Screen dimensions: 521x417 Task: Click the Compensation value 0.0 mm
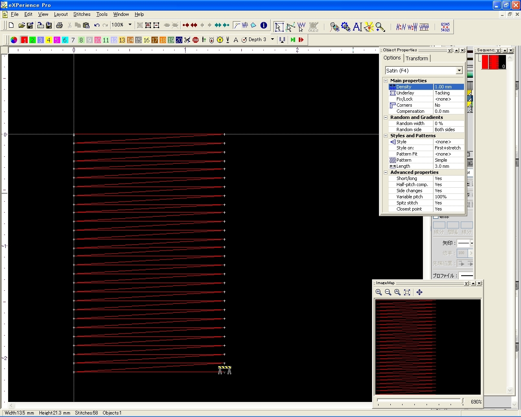(449, 111)
